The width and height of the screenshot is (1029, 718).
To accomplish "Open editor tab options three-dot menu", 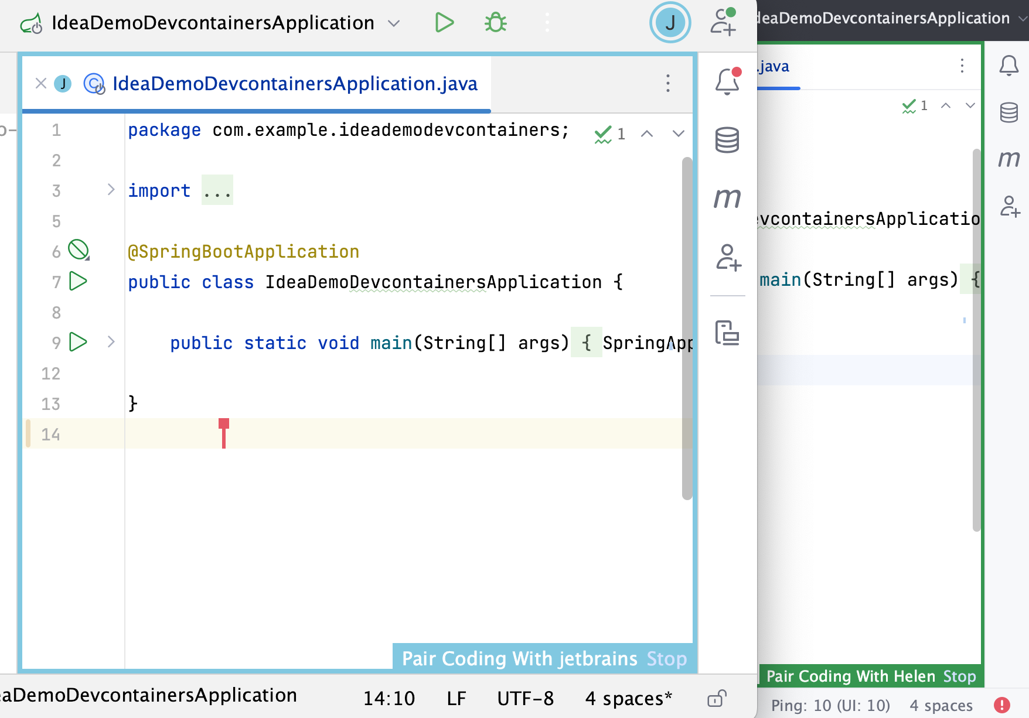I will 667,83.
